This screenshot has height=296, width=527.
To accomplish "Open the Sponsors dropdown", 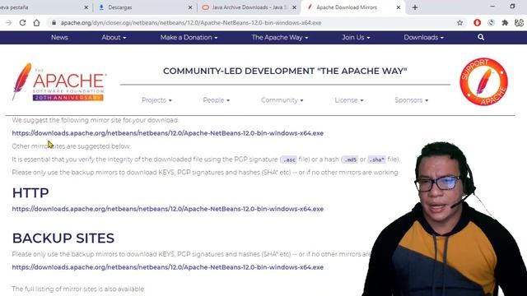I will [x=412, y=100].
